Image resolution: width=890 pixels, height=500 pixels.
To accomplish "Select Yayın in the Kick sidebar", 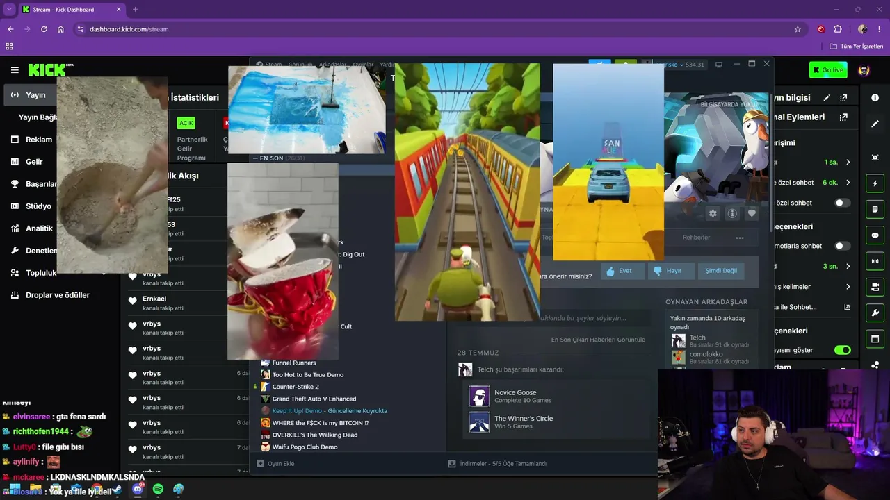I will [x=31, y=95].
